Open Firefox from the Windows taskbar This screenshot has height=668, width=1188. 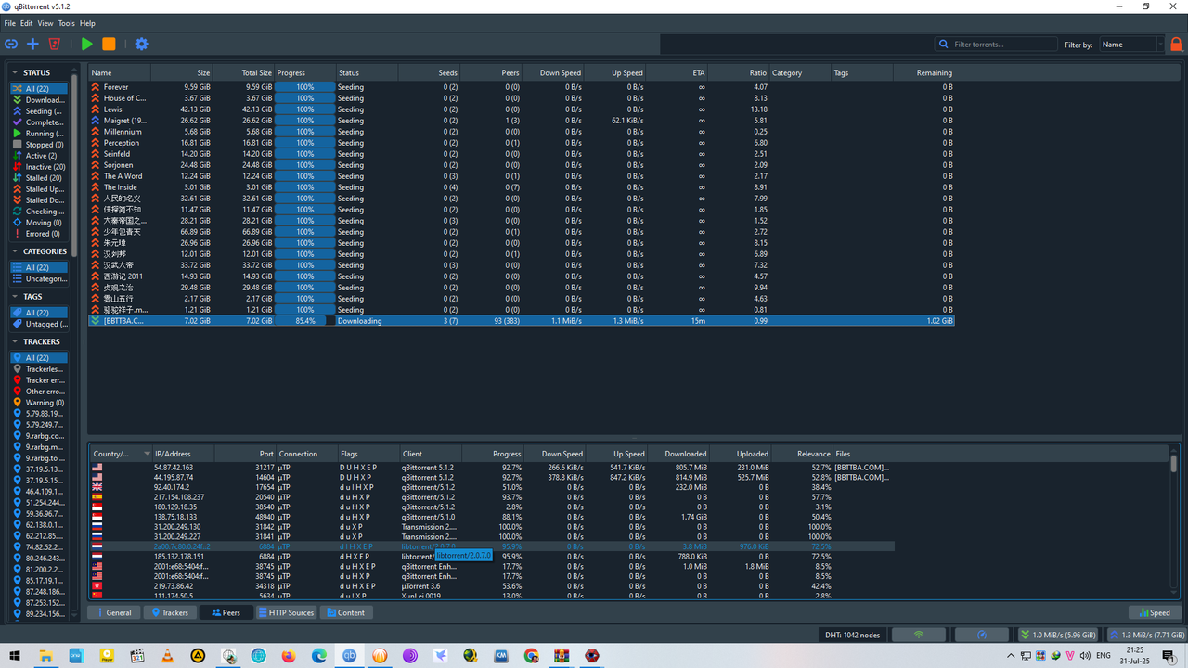pos(288,655)
